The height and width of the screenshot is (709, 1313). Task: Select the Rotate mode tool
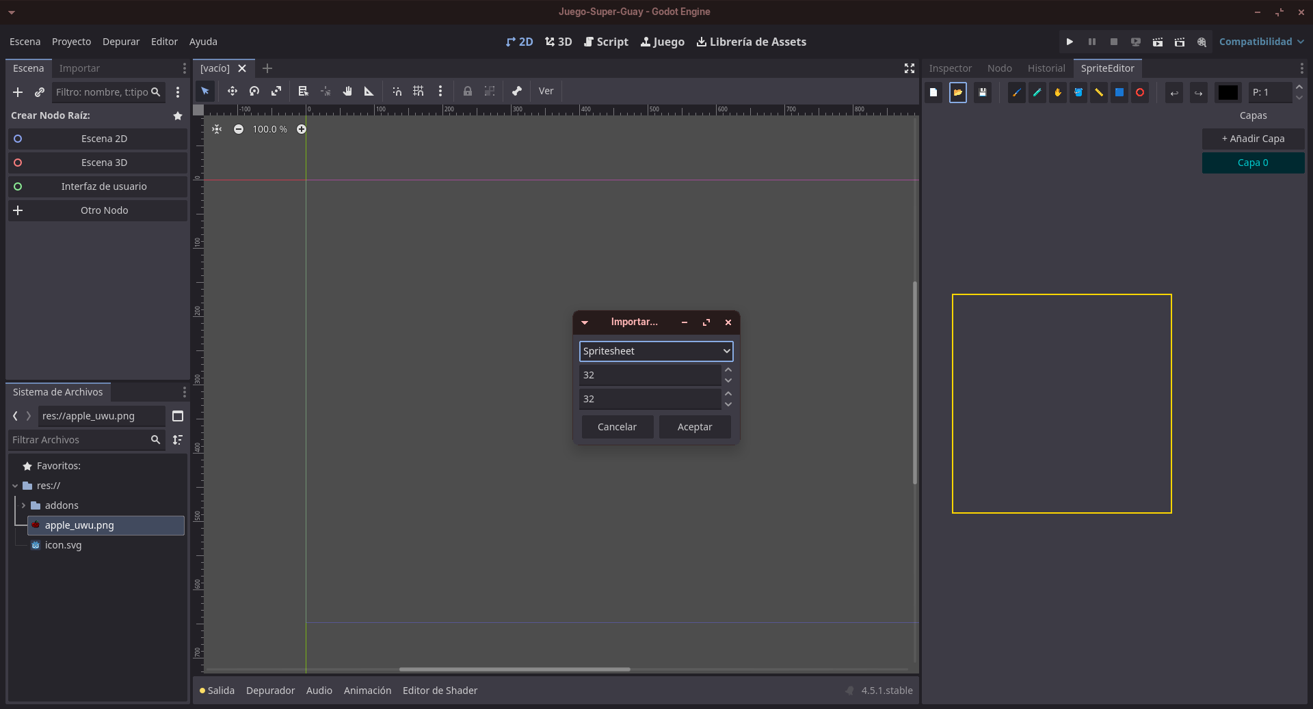[254, 91]
